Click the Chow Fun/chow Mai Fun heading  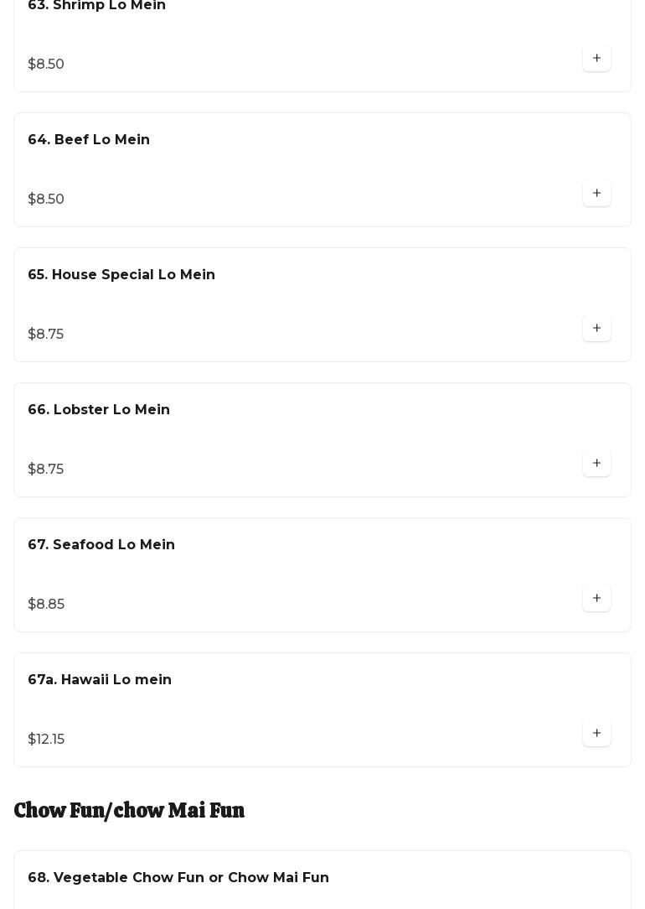(x=129, y=811)
